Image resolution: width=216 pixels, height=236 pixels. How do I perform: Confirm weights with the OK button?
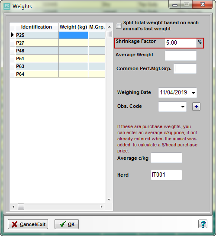coord(67,224)
